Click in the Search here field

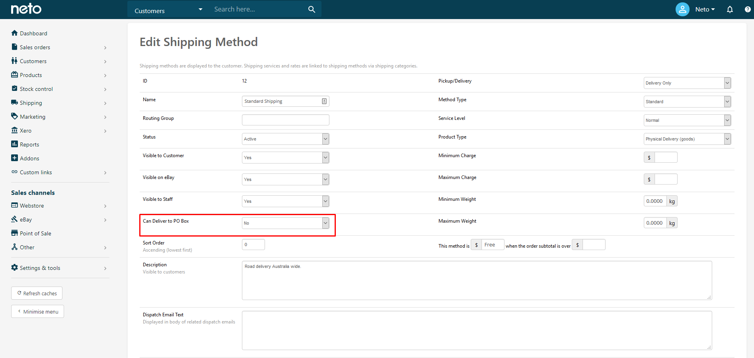click(259, 9)
